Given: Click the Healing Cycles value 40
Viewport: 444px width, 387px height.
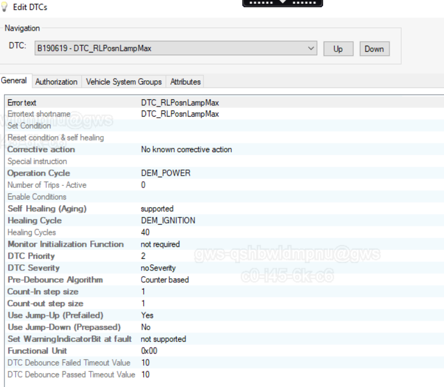Looking at the screenshot, I should pos(145,232).
